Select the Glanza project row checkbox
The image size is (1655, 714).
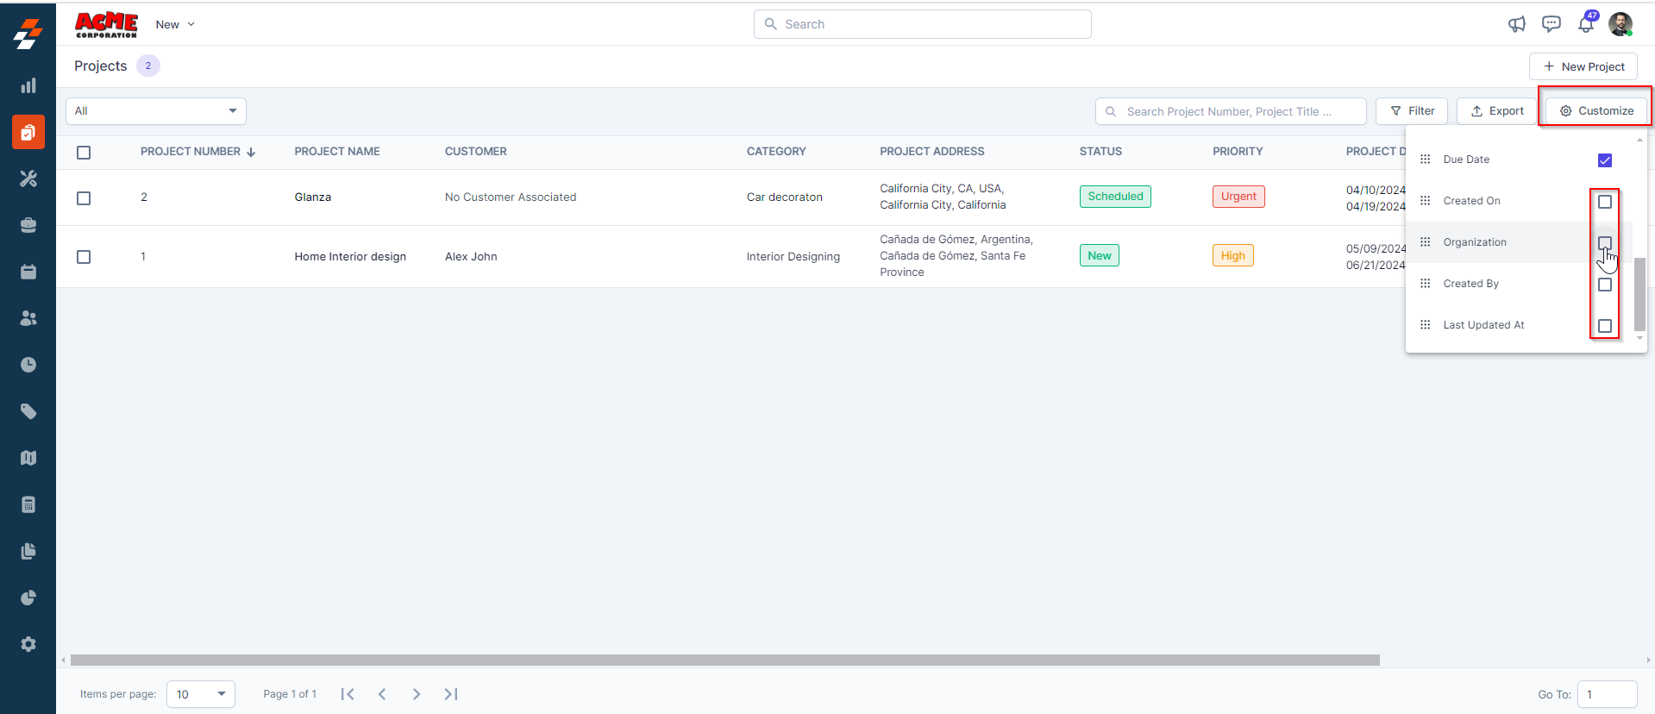click(x=84, y=198)
